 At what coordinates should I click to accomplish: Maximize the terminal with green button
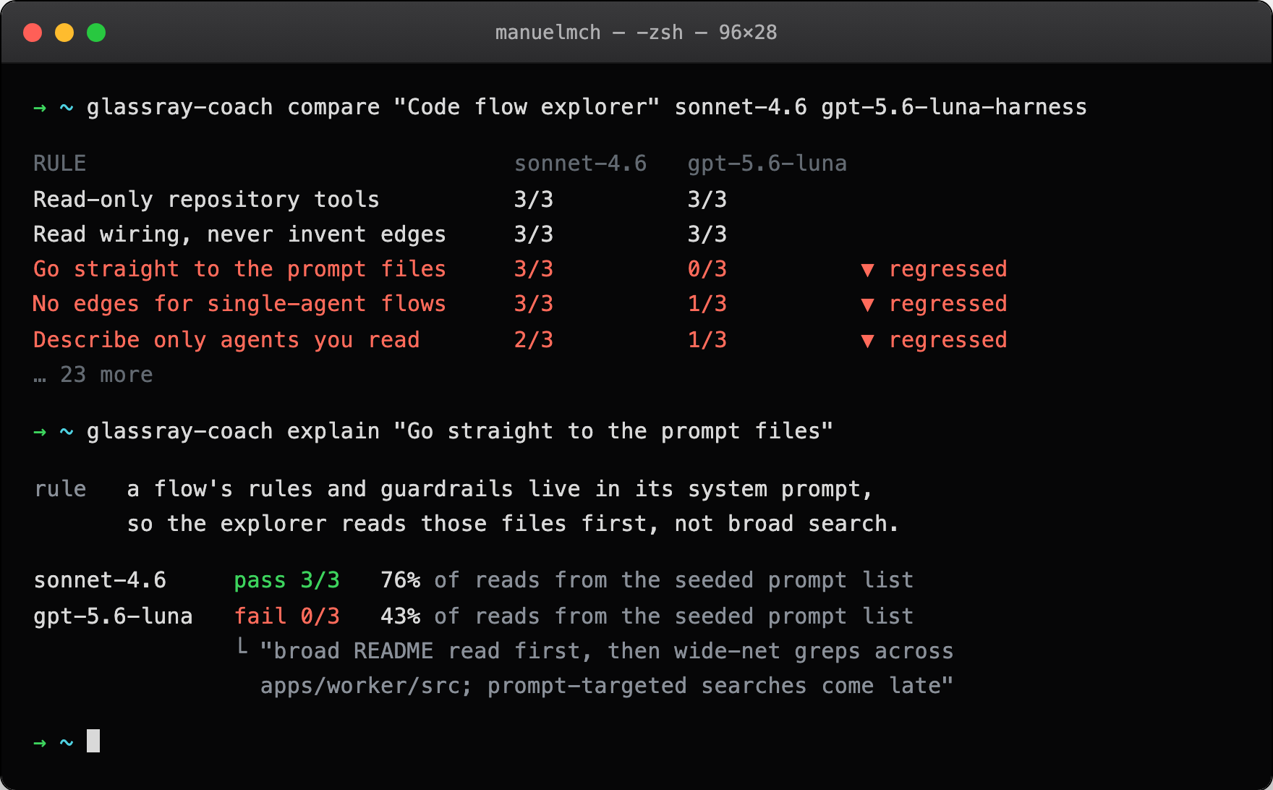tap(96, 33)
